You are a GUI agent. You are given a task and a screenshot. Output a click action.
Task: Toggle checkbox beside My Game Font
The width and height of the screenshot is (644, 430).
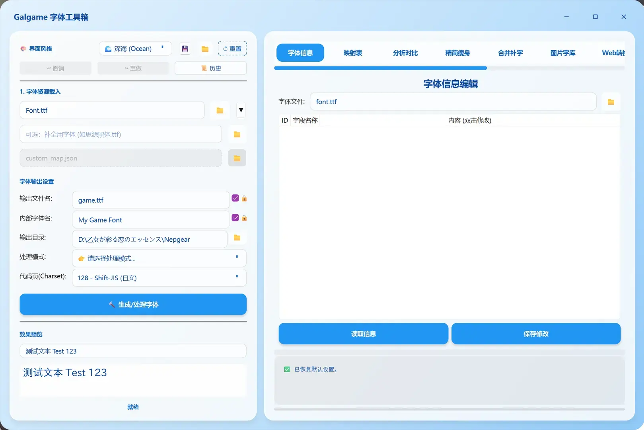pyautogui.click(x=235, y=217)
